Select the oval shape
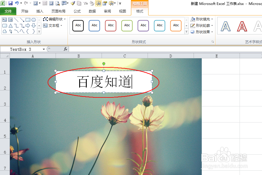Viewport: 262px width, 175px height. pyautogui.click(x=33, y=20)
